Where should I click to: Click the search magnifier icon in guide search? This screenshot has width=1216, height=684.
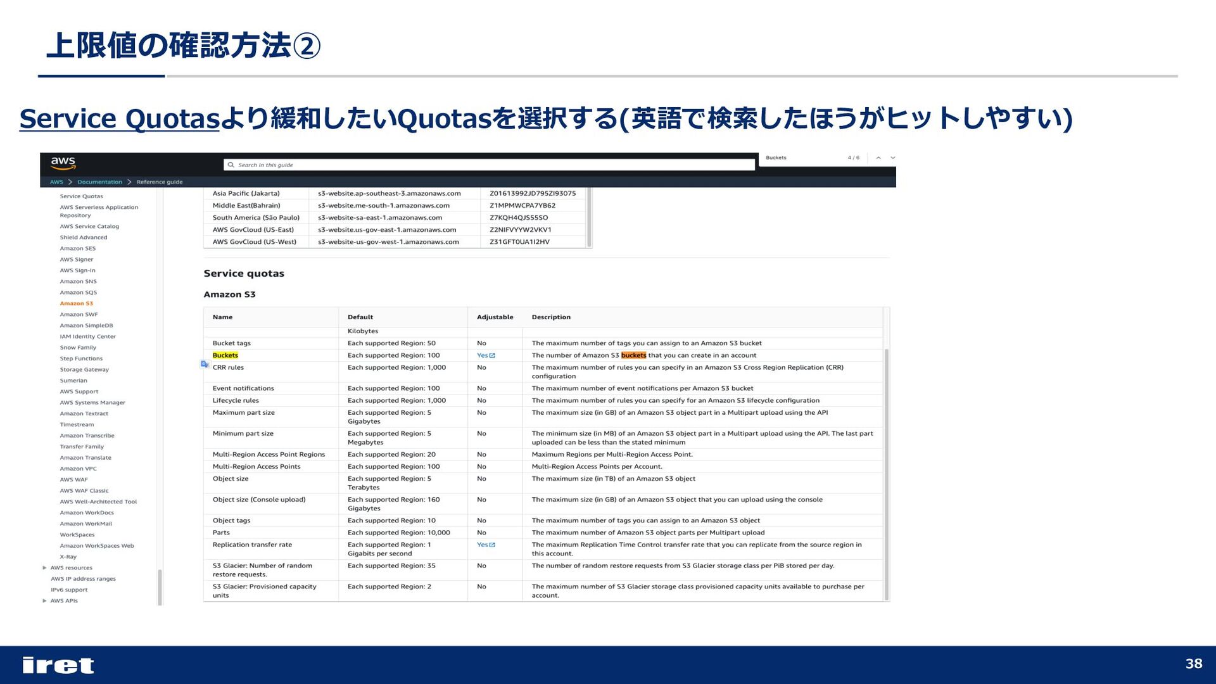click(x=231, y=165)
